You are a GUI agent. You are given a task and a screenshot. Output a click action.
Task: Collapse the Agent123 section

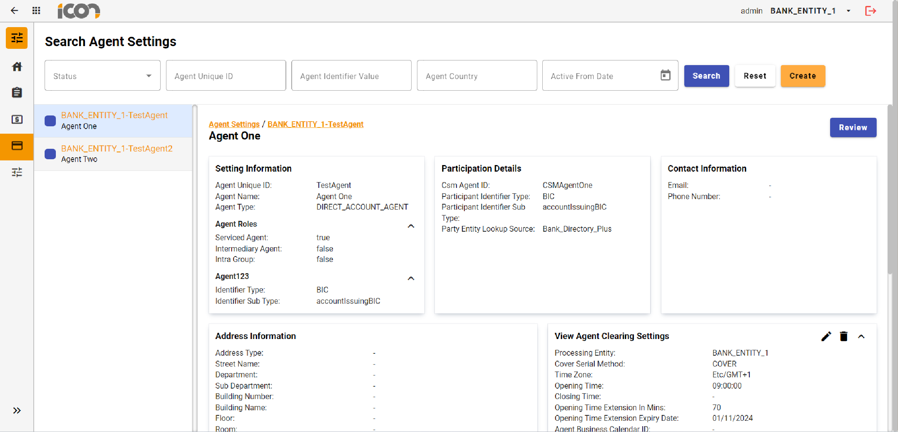pos(411,278)
